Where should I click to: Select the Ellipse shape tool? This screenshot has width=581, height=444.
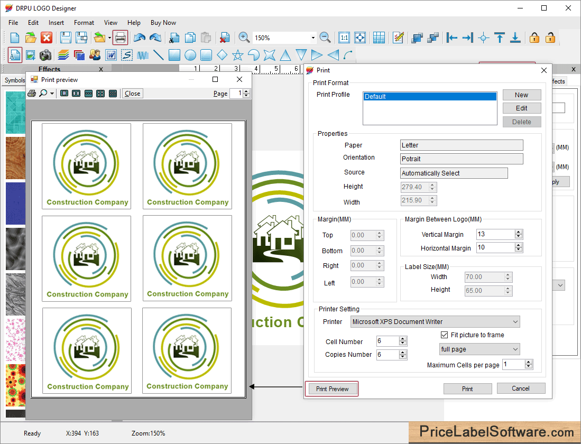tap(190, 55)
